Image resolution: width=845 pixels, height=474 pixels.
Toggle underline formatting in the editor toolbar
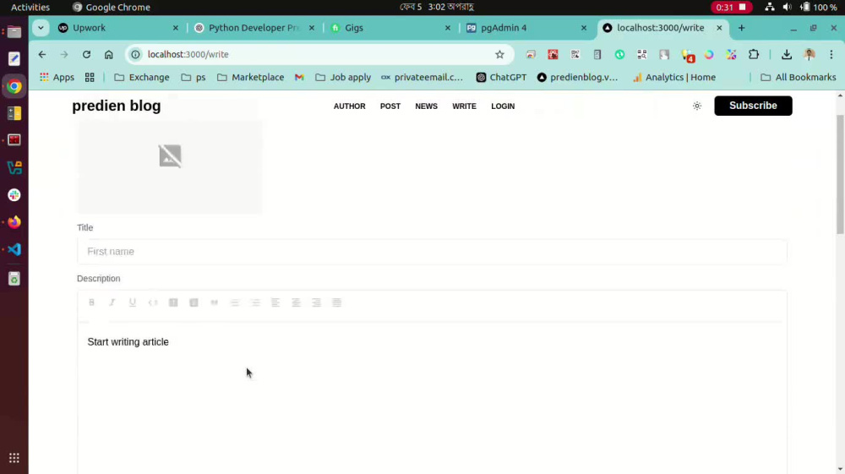pyautogui.click(x=133, y=302)
